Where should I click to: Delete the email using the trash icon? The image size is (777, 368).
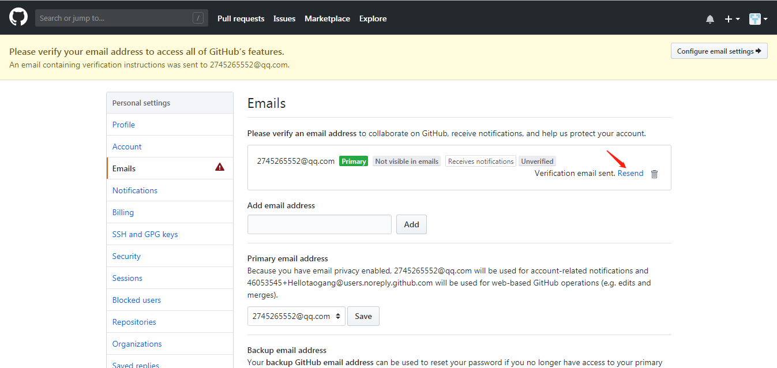[x=654, y=174]
